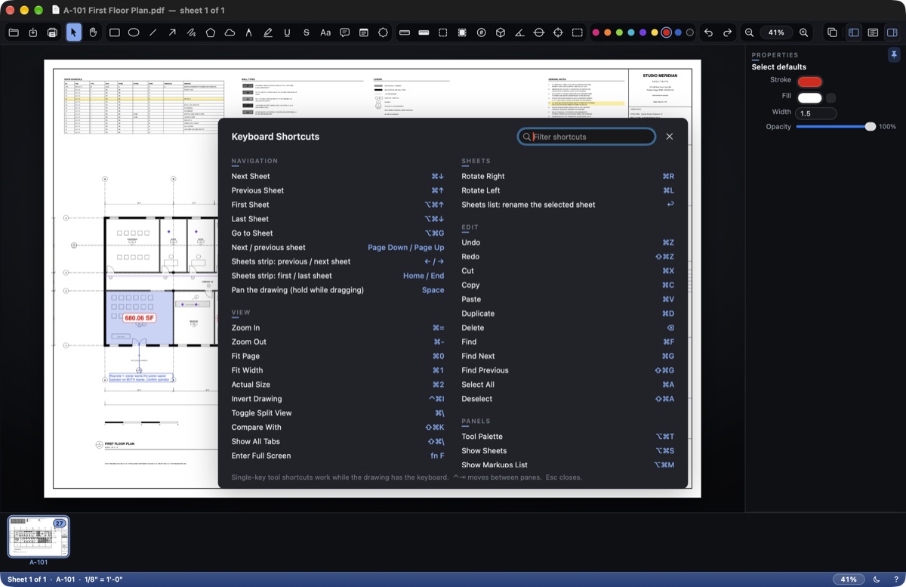
Task: Click the "Rotate Right" shortcut row
Action: [x=568, y=176]
